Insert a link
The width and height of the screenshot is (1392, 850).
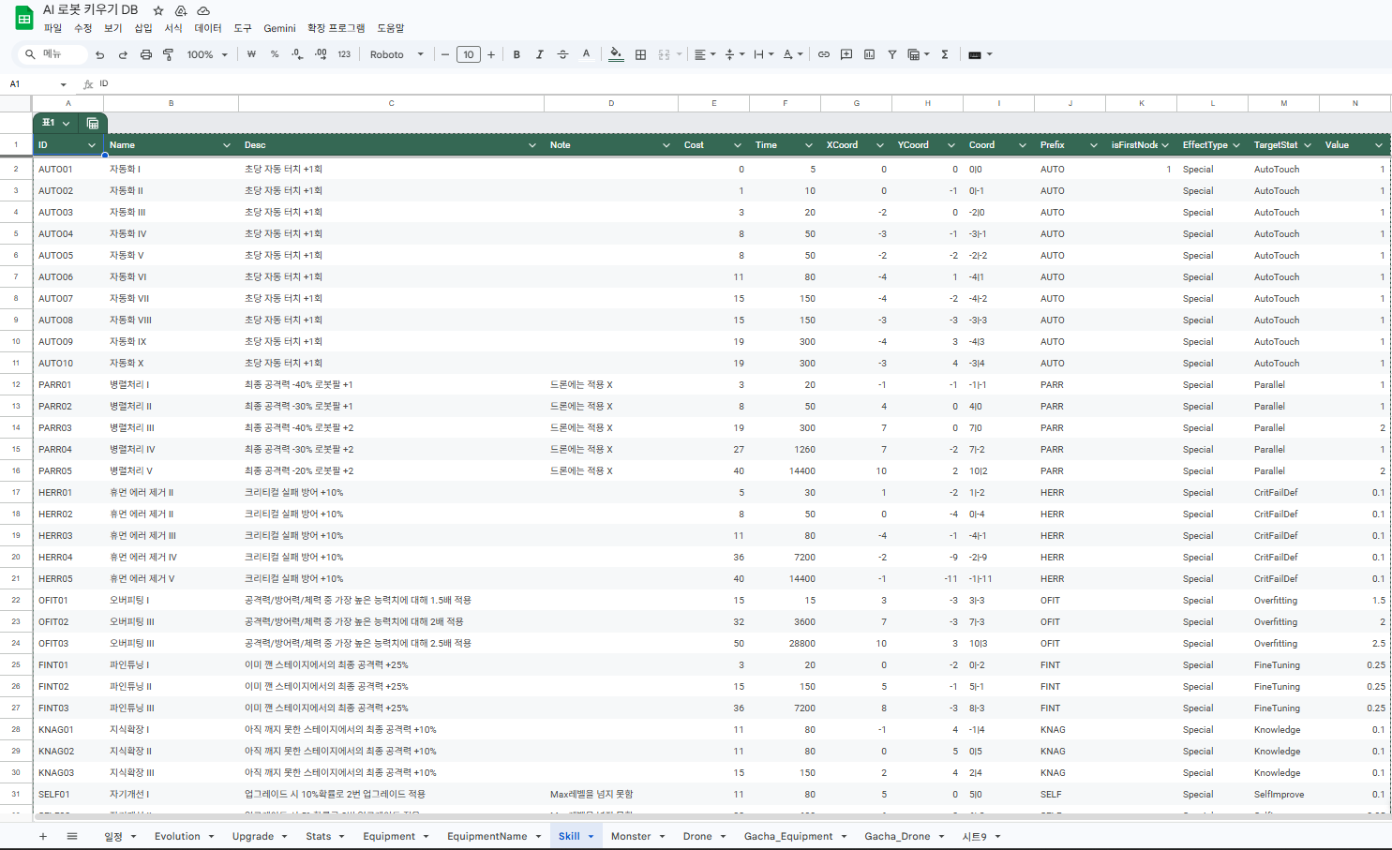(823, 54)
